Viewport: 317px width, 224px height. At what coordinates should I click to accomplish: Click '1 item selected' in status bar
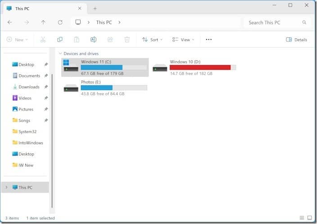(41, 218)
